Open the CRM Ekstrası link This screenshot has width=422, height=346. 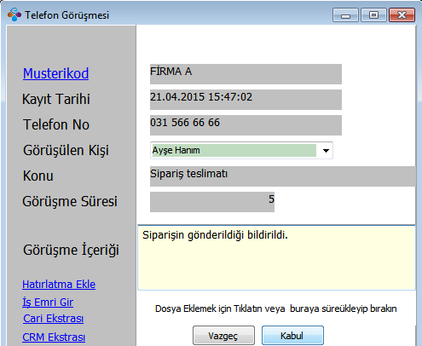pyautogui.click(x=54, y=337)
